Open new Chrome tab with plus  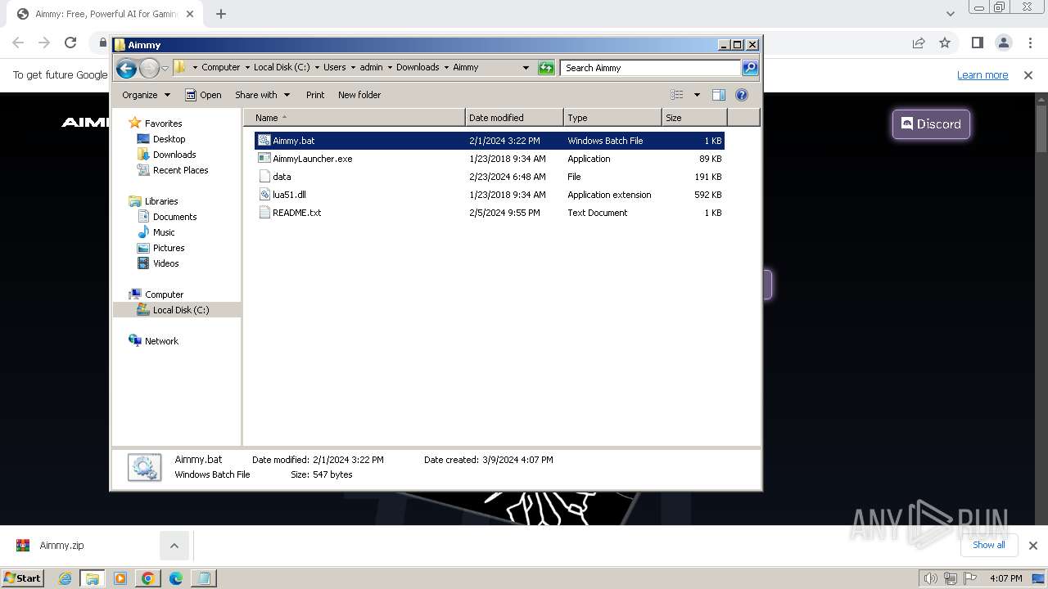click(x=221, y=14)
